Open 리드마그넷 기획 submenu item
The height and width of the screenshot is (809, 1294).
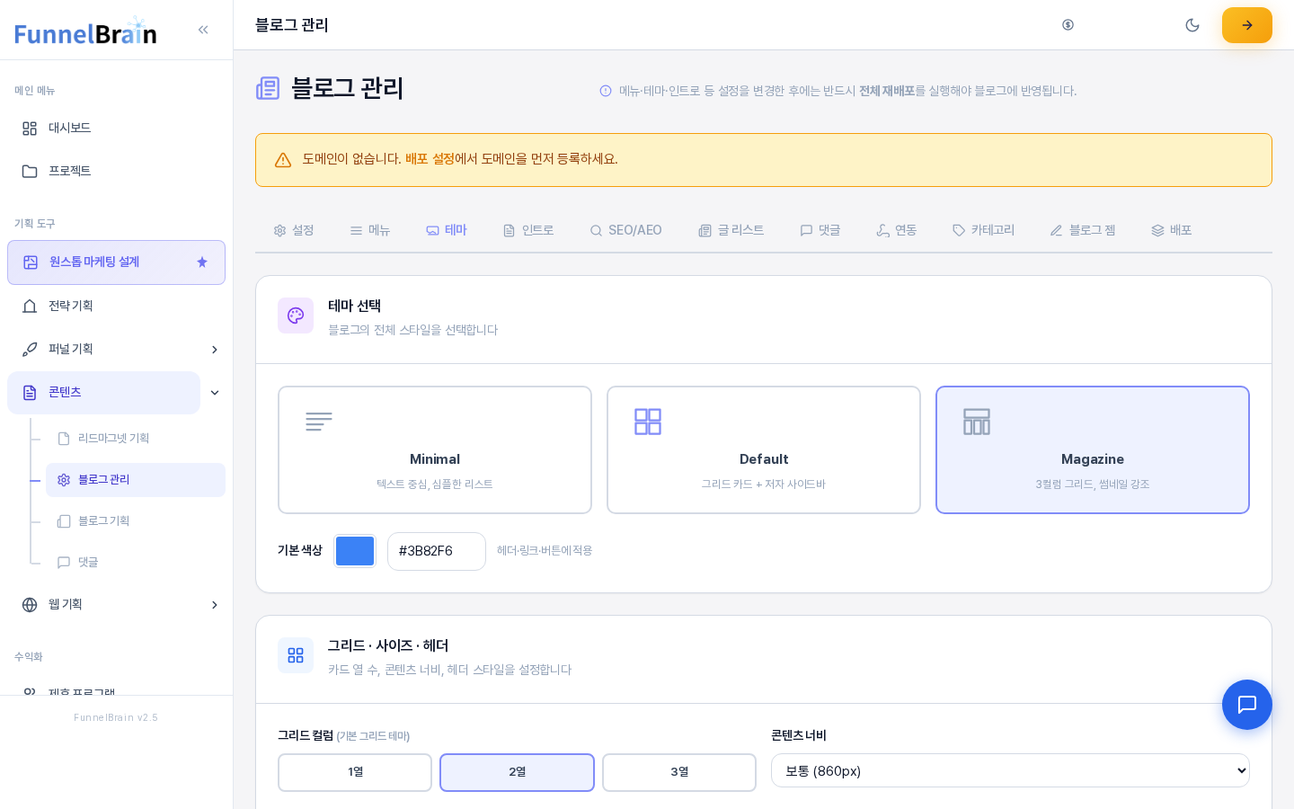click(136, 439)
